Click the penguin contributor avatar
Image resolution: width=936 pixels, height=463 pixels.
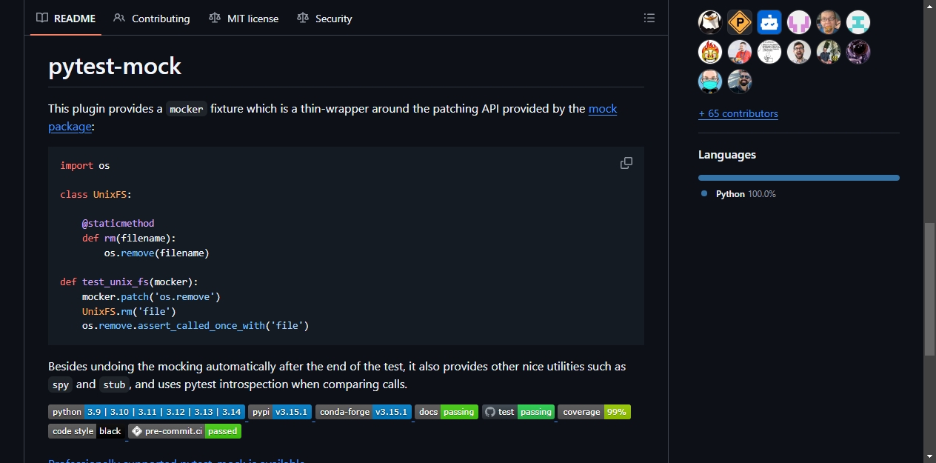710,22
